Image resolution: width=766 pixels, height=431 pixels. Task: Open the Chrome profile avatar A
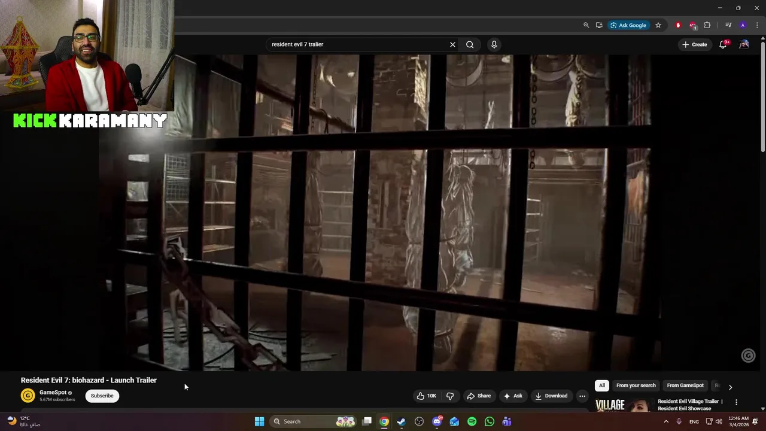click(743, 25)
